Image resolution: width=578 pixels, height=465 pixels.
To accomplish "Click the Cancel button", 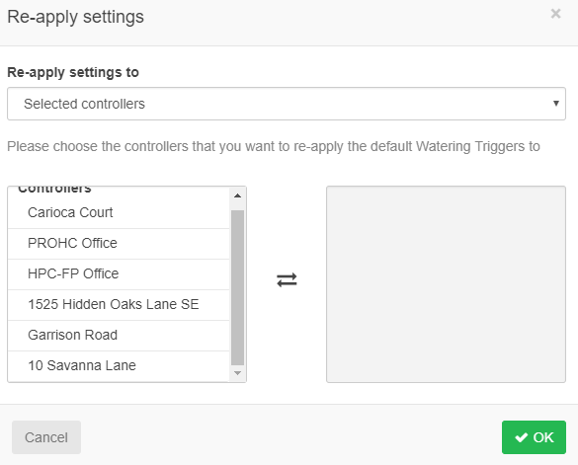I will 46,437.
